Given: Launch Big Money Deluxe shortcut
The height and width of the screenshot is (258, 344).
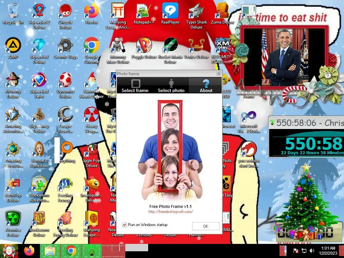Looking at the screenshot, I should [39, 120].
